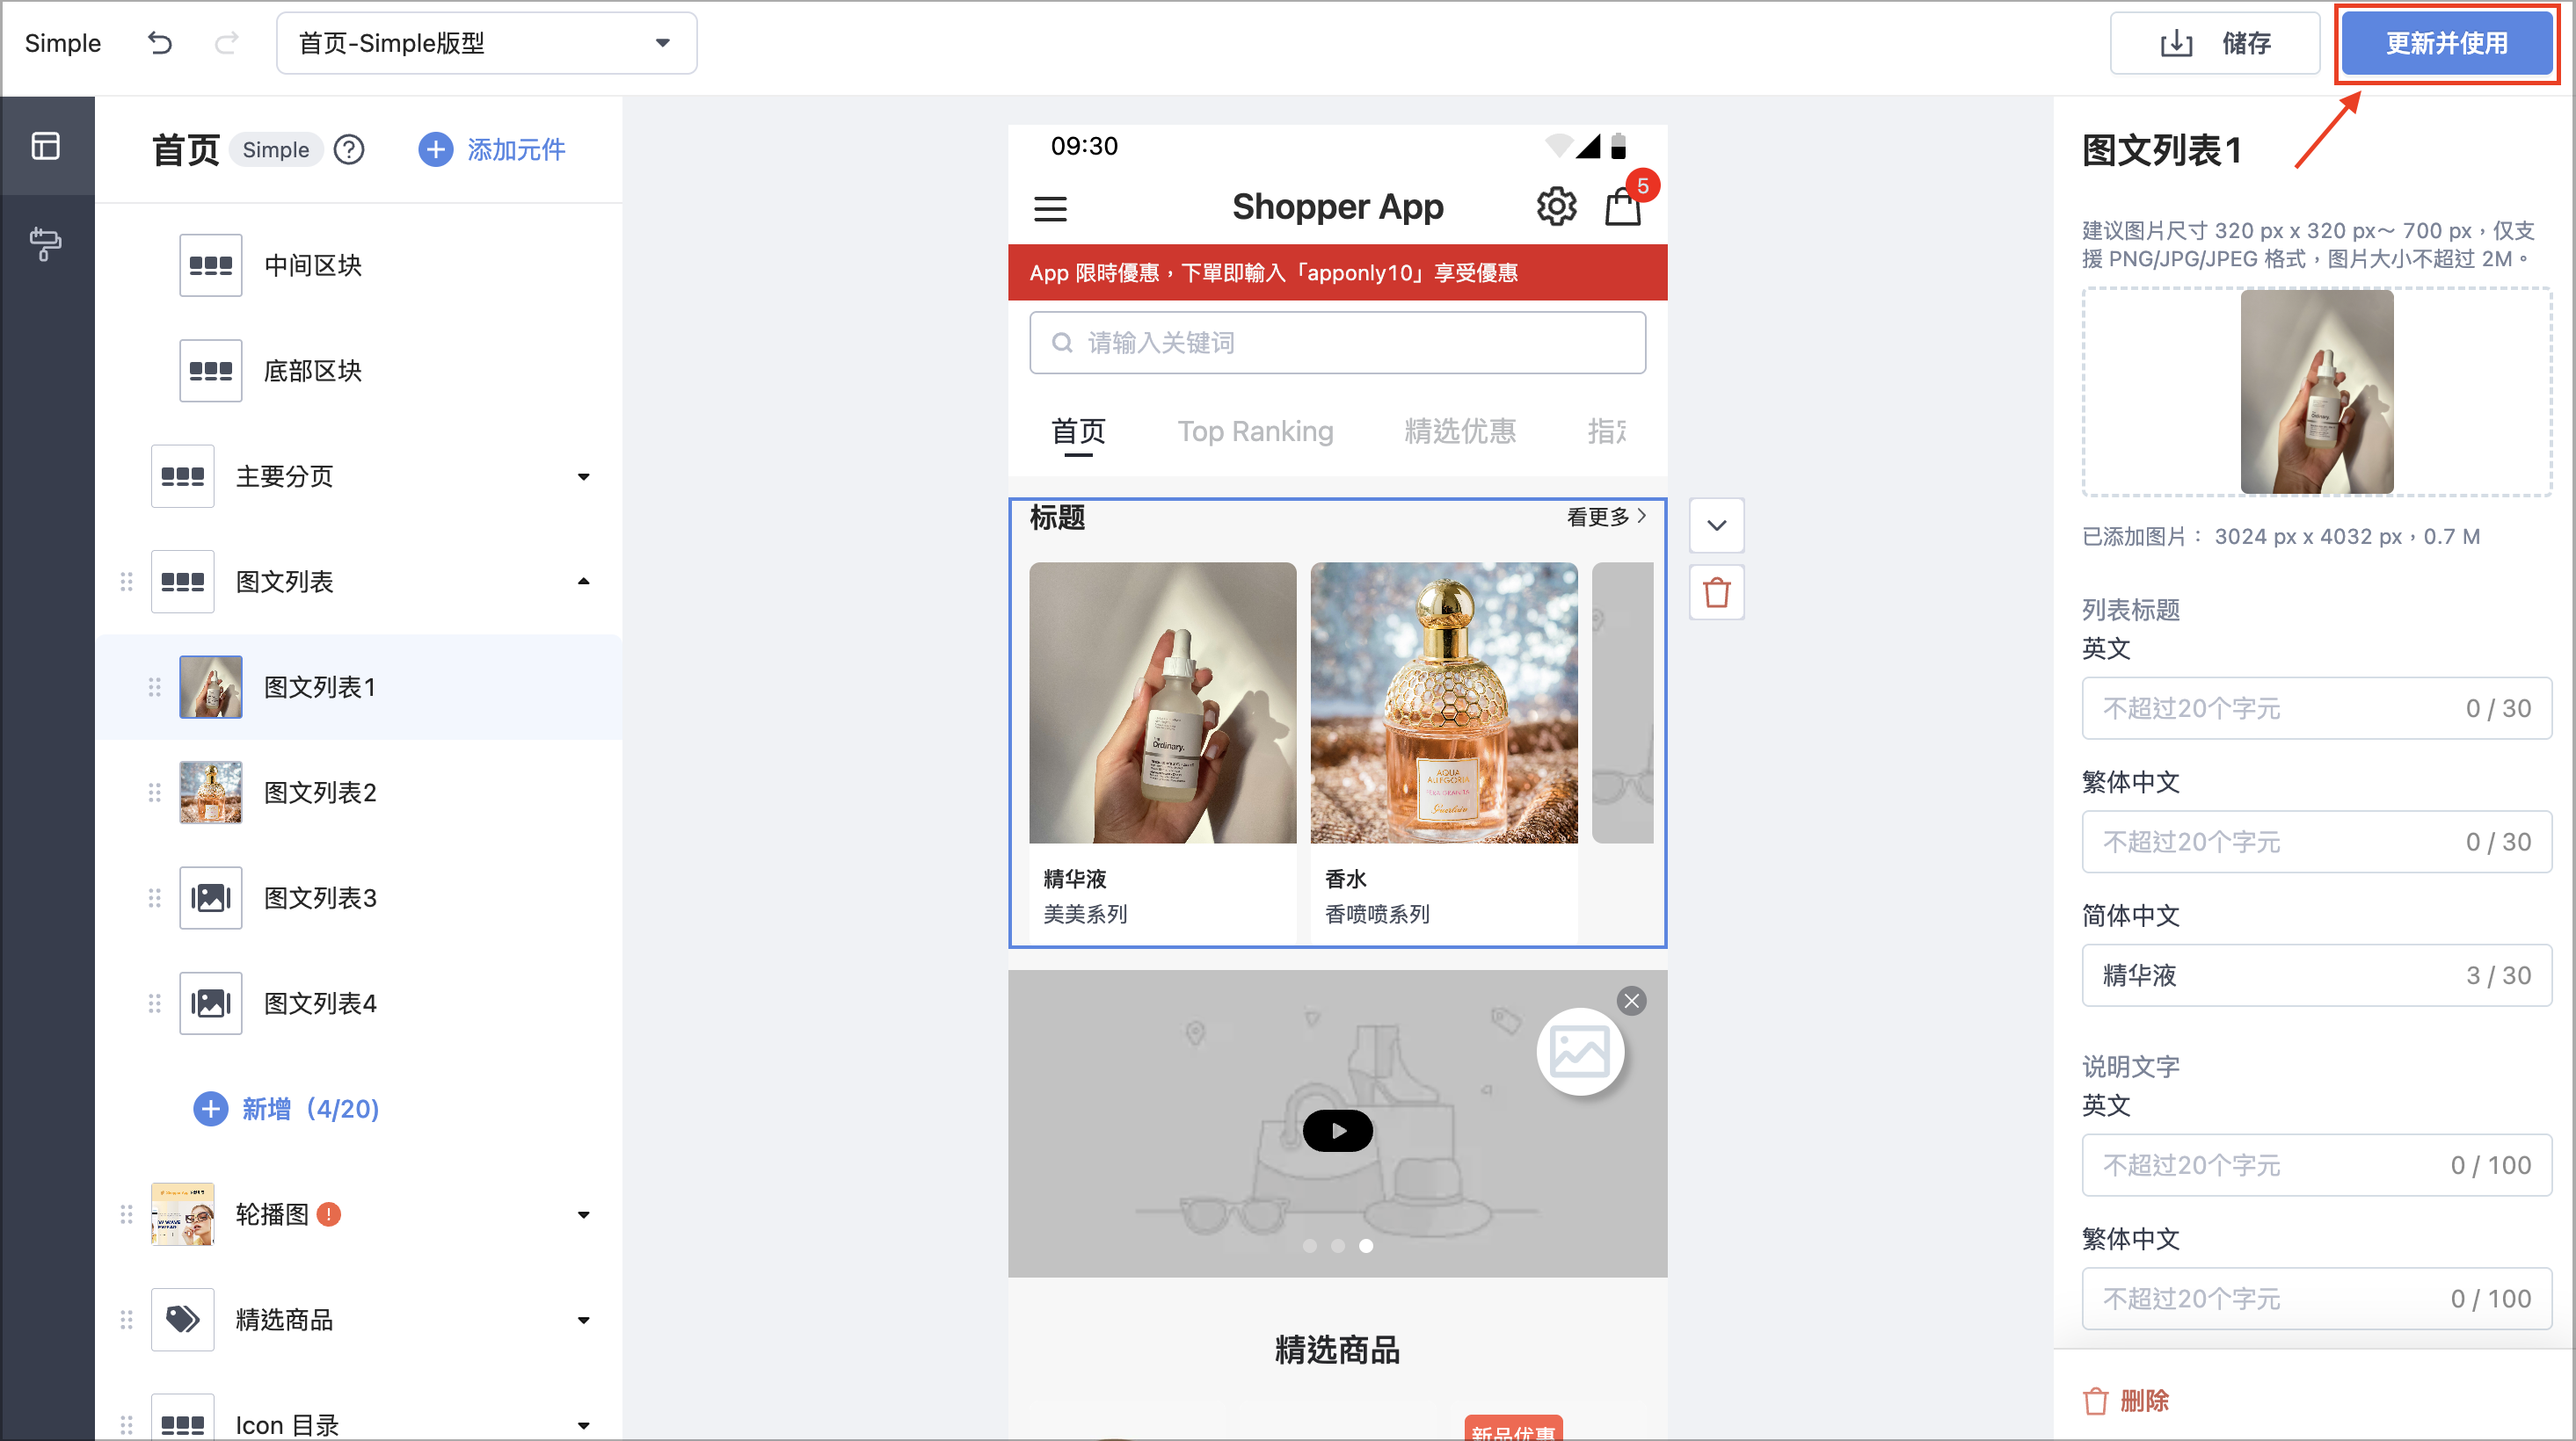
Task: Click drag handle of 图文列表1
Action: tap(154, 686)
